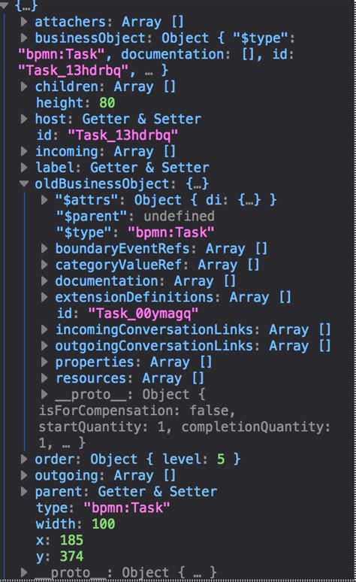Expand the host Getter & Setter
Screen dimensions: 356x582
click(x=24, y=119)
